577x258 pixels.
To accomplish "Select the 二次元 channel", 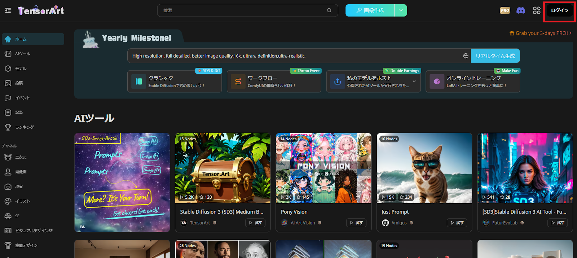I will coord(33,157).
